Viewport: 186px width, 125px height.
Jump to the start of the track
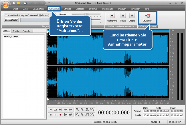pos(66,115)
